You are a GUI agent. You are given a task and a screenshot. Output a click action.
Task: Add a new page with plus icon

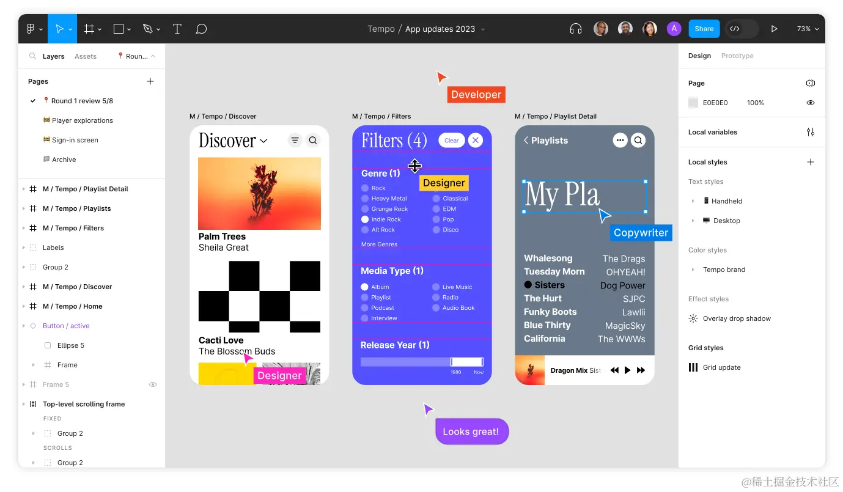[150, 81]
